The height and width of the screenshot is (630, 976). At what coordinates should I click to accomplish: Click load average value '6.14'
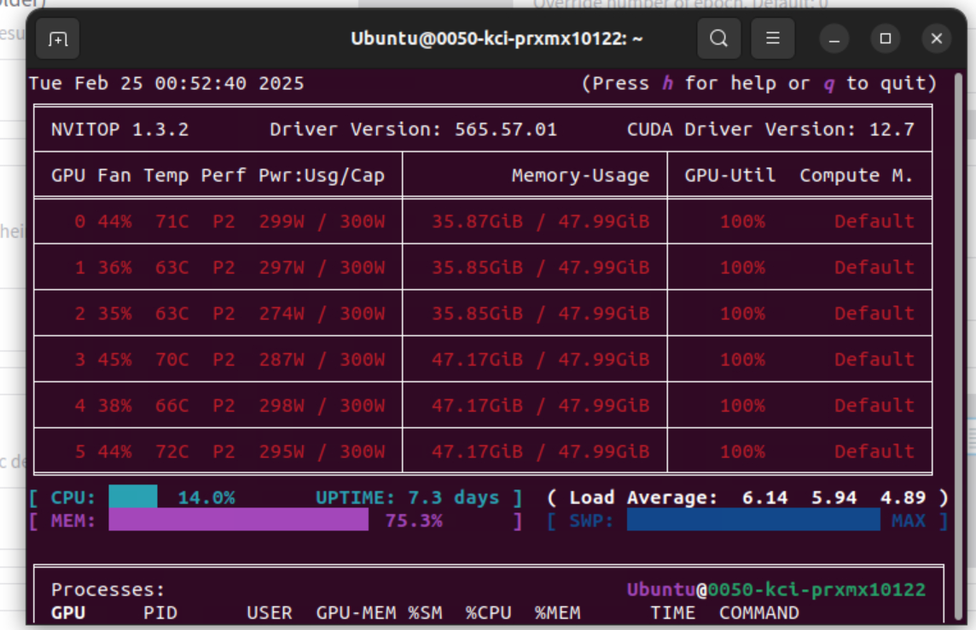click(764, 498)
